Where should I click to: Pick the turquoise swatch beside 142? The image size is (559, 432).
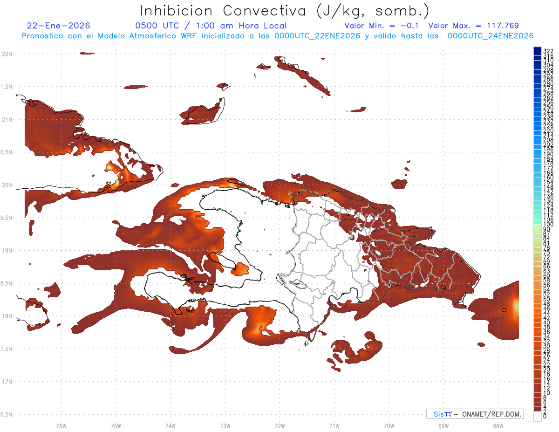pyautogui.click(x=537, y=189)
